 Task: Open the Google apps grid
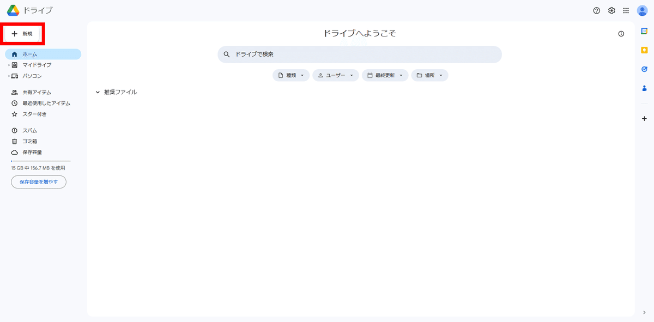[x=626, y=10]
